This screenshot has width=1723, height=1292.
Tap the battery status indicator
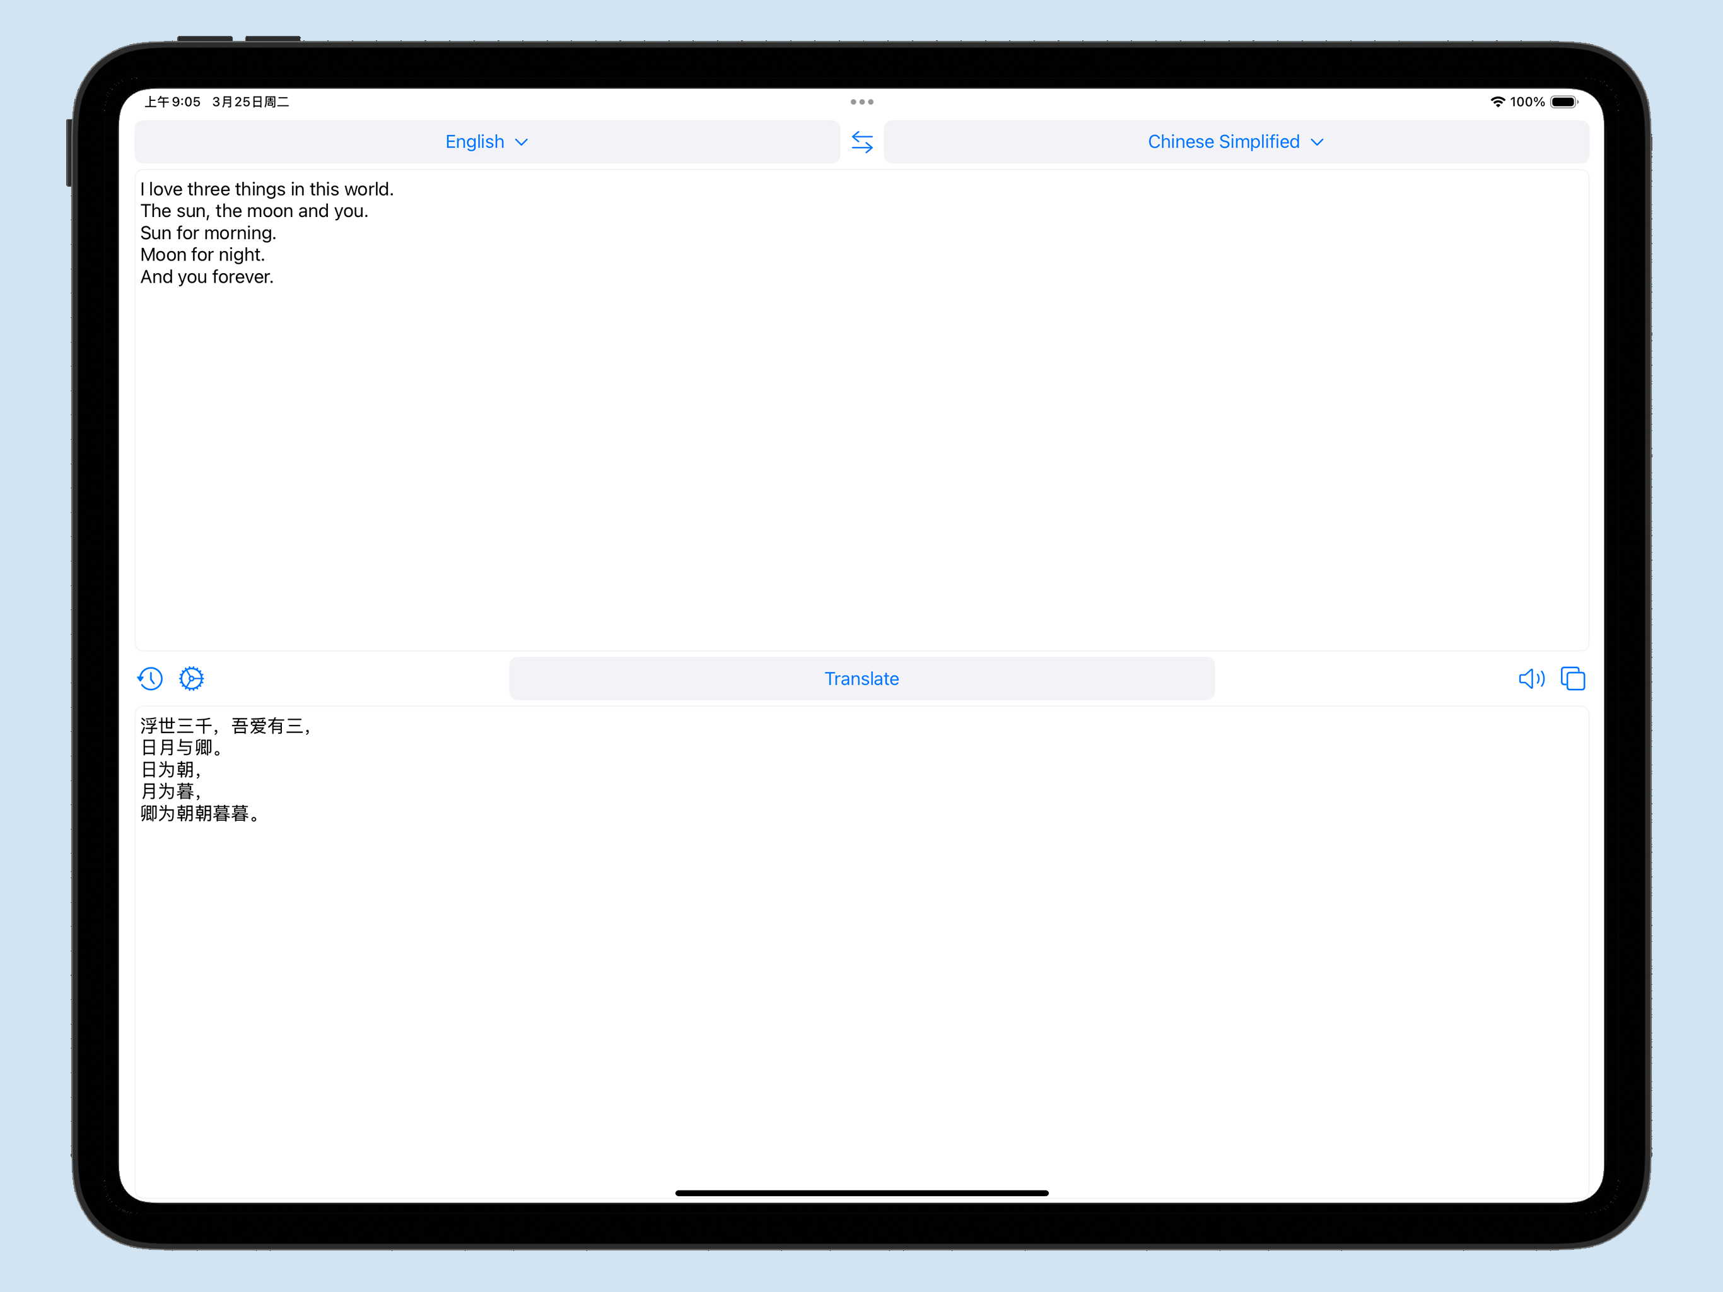coord(1564,102)
